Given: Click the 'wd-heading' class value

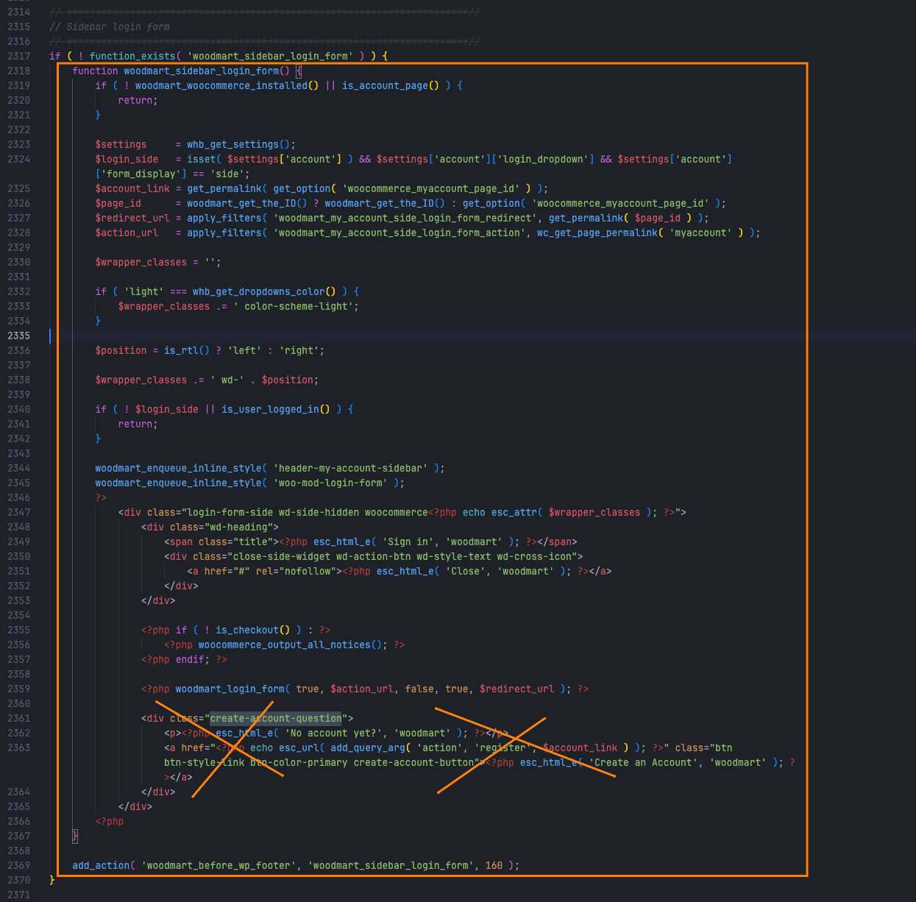Looking at the screenshot, I should (238, 527).
